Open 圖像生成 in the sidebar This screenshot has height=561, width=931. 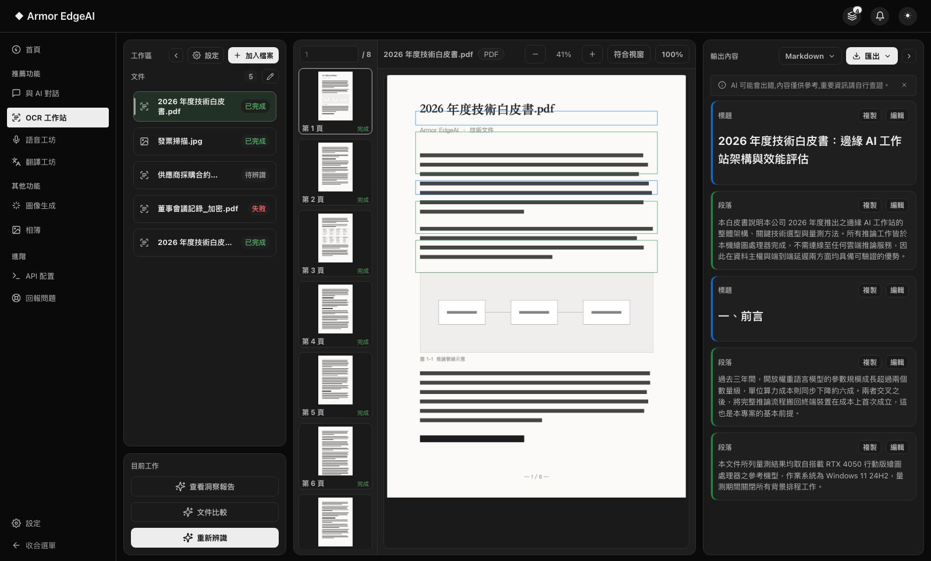(58, 205)
